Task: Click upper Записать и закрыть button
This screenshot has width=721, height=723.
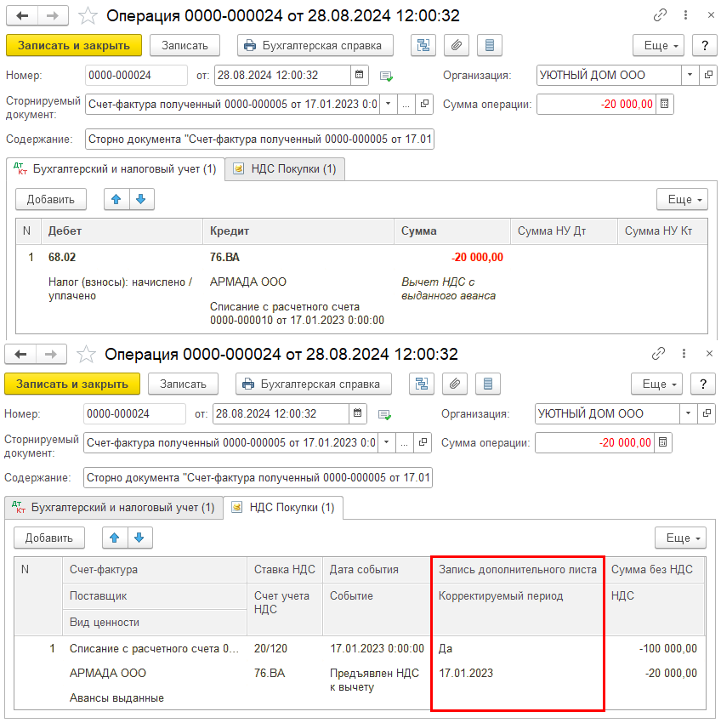Action: click(x=74, y=45)
